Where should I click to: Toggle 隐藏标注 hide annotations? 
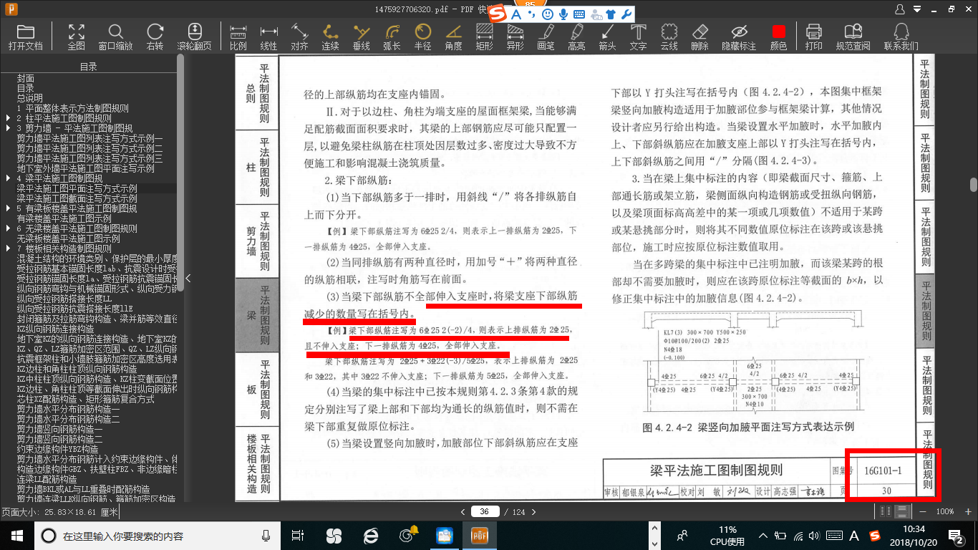coord(739,37)
